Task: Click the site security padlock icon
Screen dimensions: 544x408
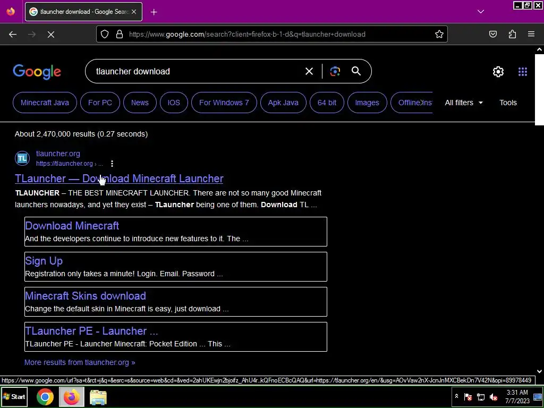Action: [120, 34]
